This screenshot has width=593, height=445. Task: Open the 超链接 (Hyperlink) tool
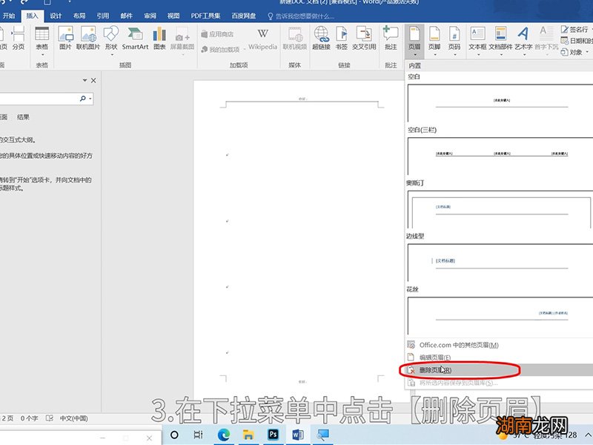(x=321, y=37)
